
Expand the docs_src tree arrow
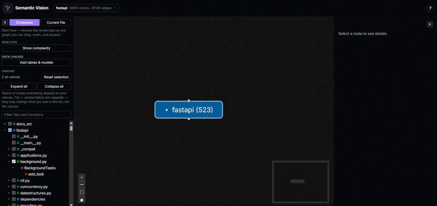click(x=5, y=124)
